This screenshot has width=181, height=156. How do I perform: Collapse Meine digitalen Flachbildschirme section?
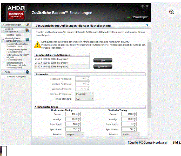[x=3, y=40]
